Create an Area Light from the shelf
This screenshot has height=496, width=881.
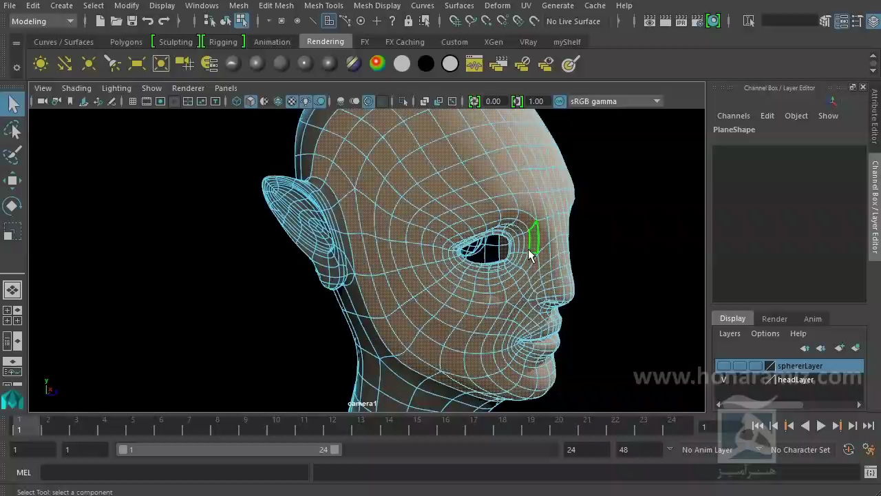[137, 64]
